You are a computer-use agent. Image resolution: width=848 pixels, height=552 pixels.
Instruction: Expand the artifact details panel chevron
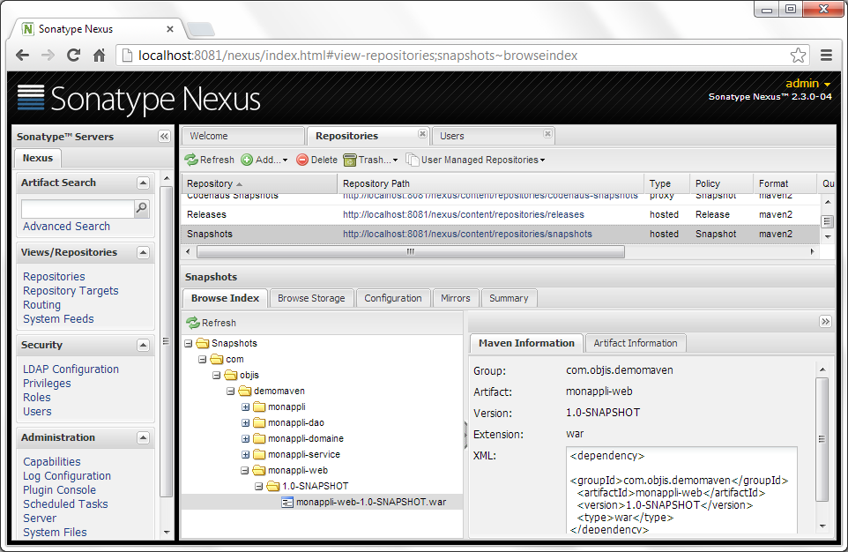pyautogui.click(x=825, y=322)
